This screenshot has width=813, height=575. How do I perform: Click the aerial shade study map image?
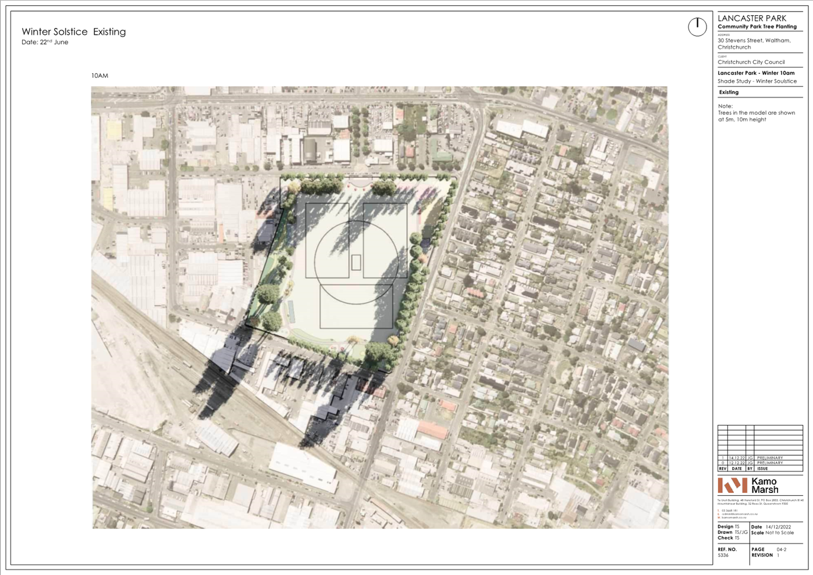pos(379,308)
